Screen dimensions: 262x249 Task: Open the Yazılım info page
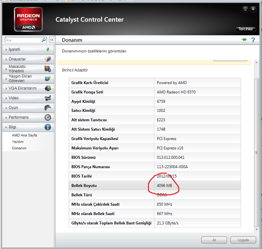[18, 142]
